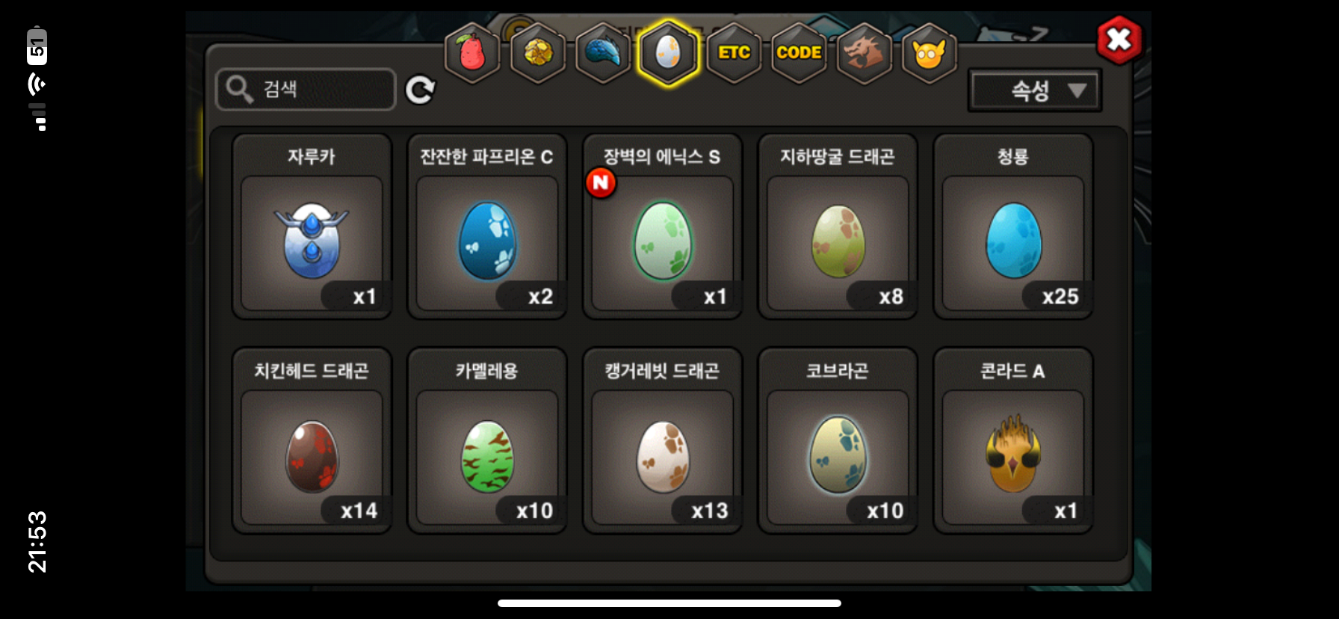Choose the 청룡 egg with x25
This screenshot has height=619, width=1339.
point(1013,227)
